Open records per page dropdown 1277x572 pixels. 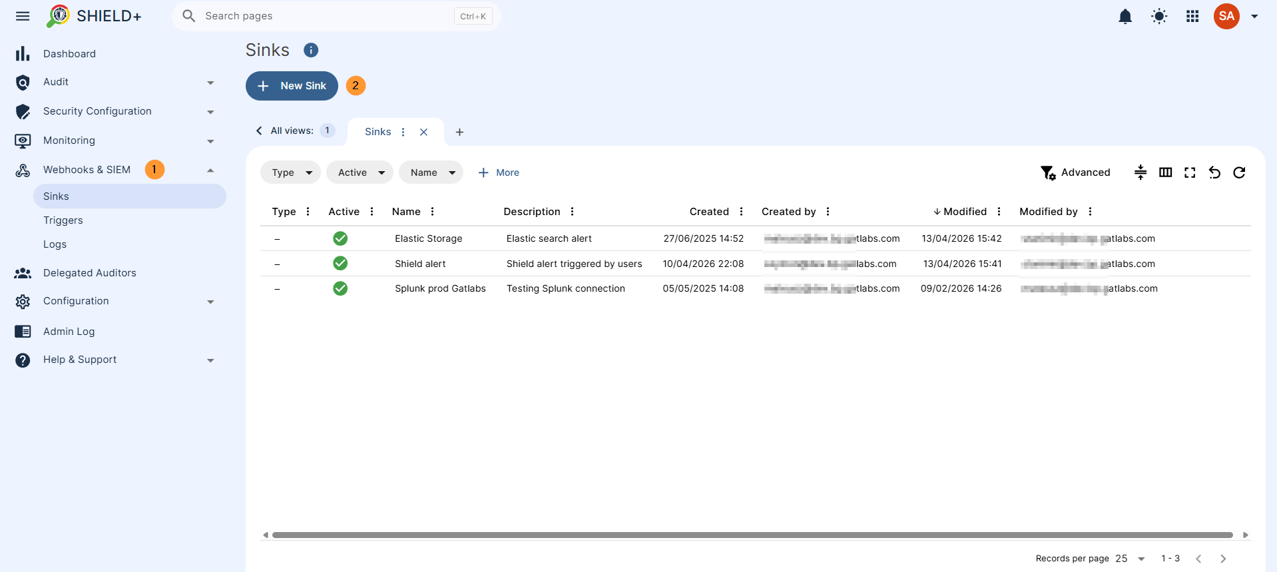(x=1131, y=559)
